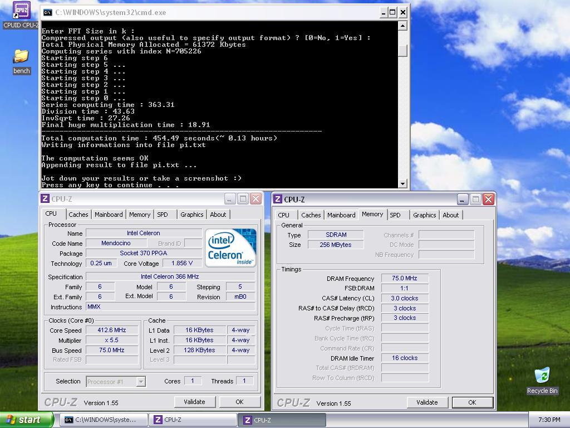Click the 75.0 MHz DRAM Frequency value
The width and height of the screenshot is (570, 428).
(405, 278)
